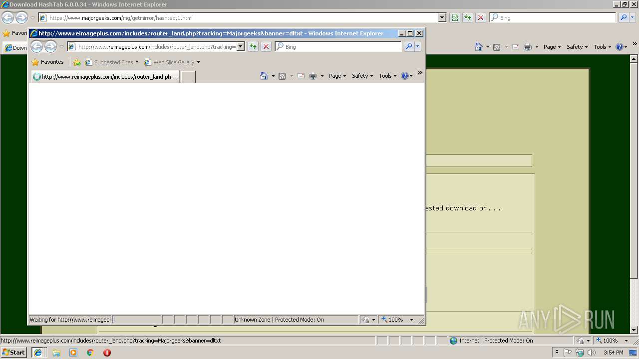Click Bing search box in popup window
Viewport: 639px width, 359px height.
click(x=338, y=46)
